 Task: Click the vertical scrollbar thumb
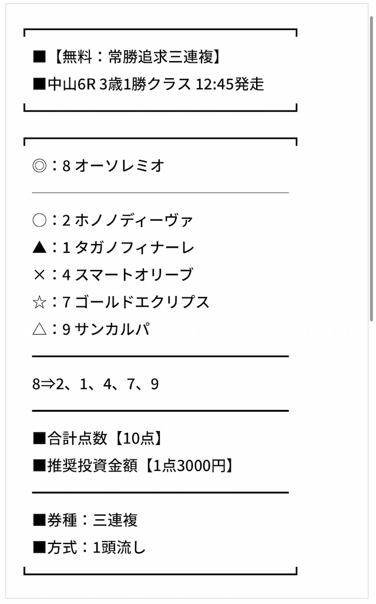coord(371,168)
